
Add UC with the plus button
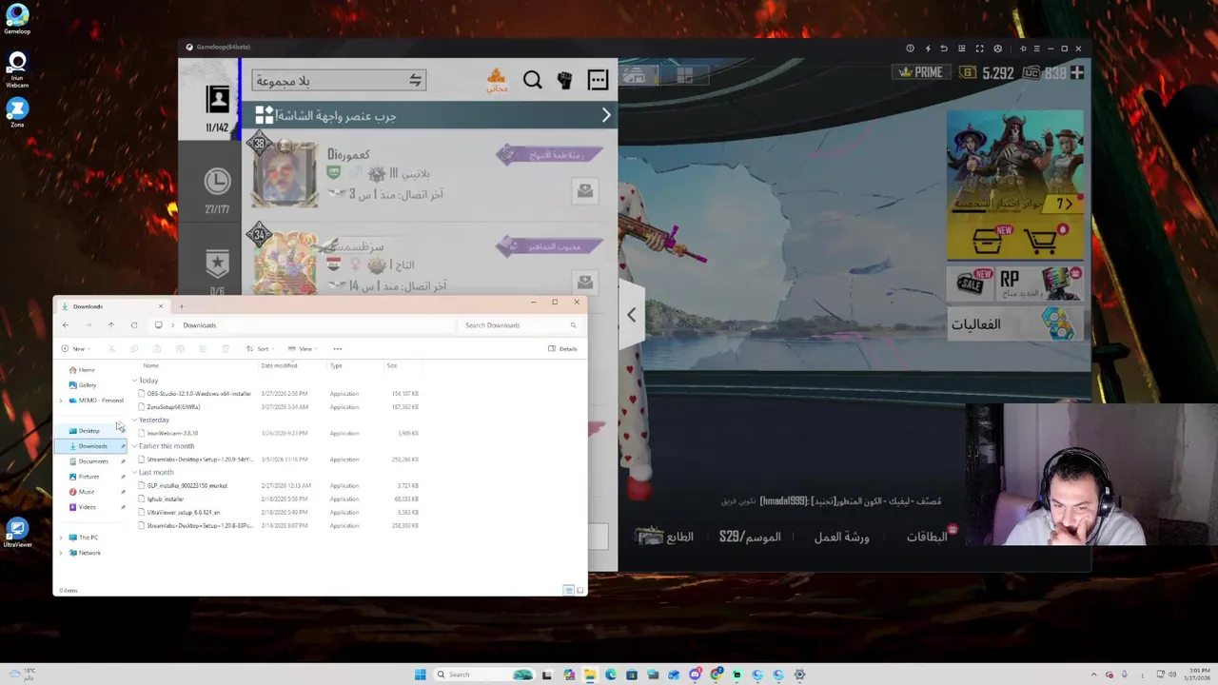(1078, 72)
